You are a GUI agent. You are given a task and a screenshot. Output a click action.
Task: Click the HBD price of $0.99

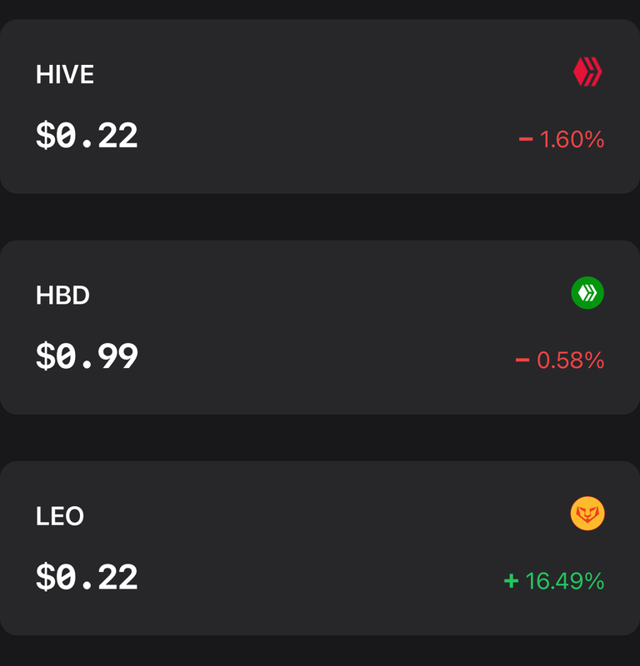click(87, 356)
